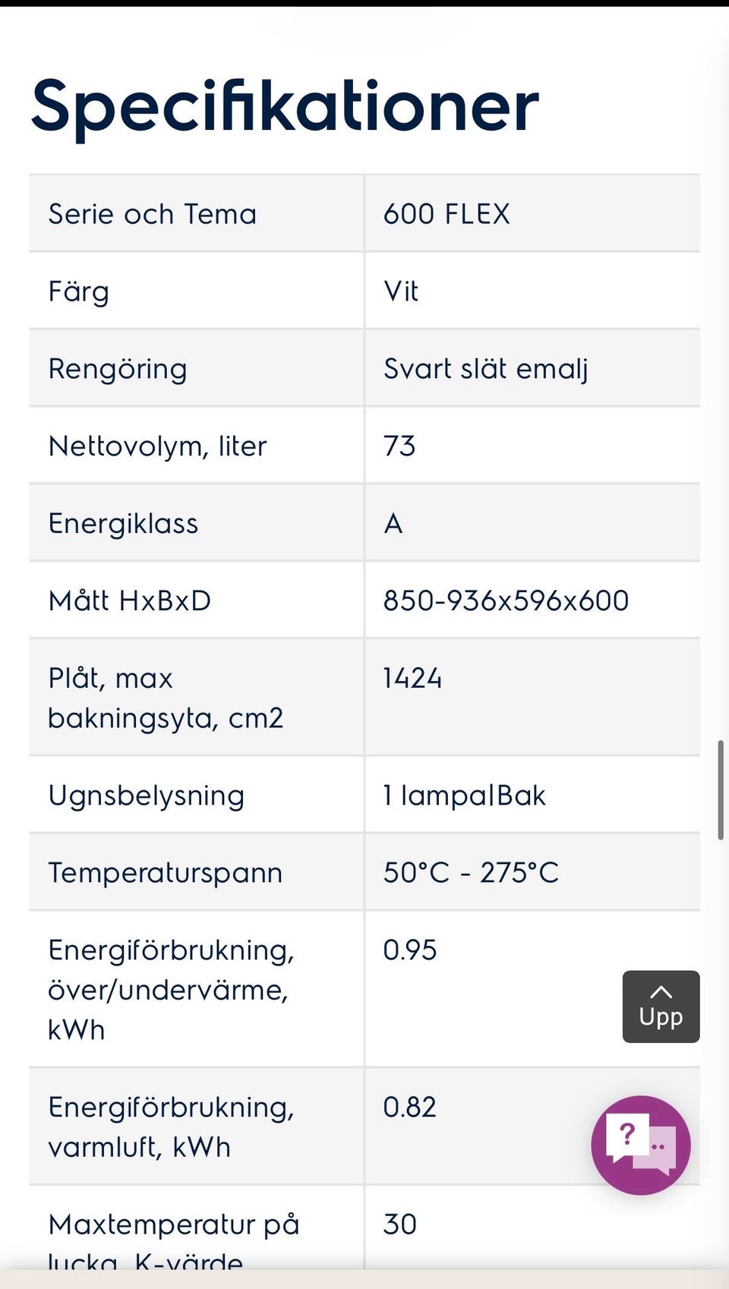Click the Nettovolym, liter label
The height and width of the screenshot is (1289, 729).
[x=158, y=446]
